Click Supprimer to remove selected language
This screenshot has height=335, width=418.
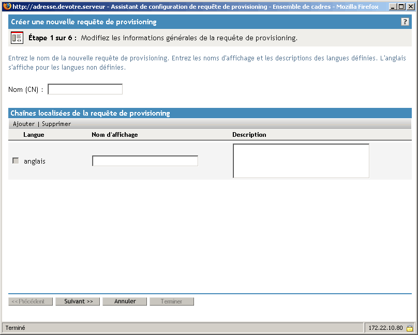[56, 124]
